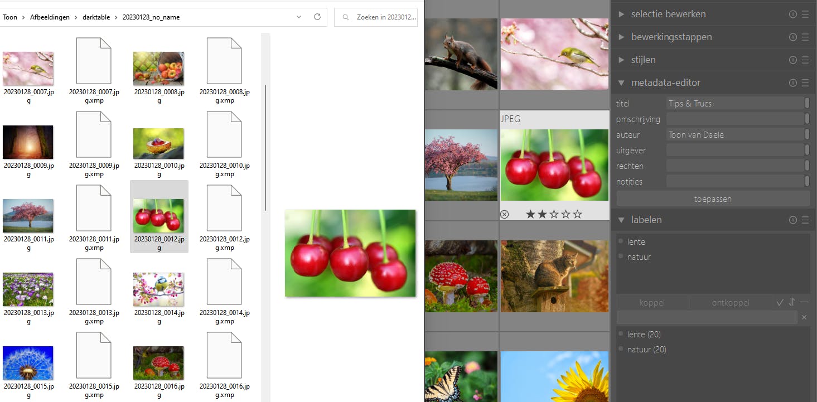Select the 20230128_0009.jpg.xmp file icon
817x402 pixels.
coord(94,134)
